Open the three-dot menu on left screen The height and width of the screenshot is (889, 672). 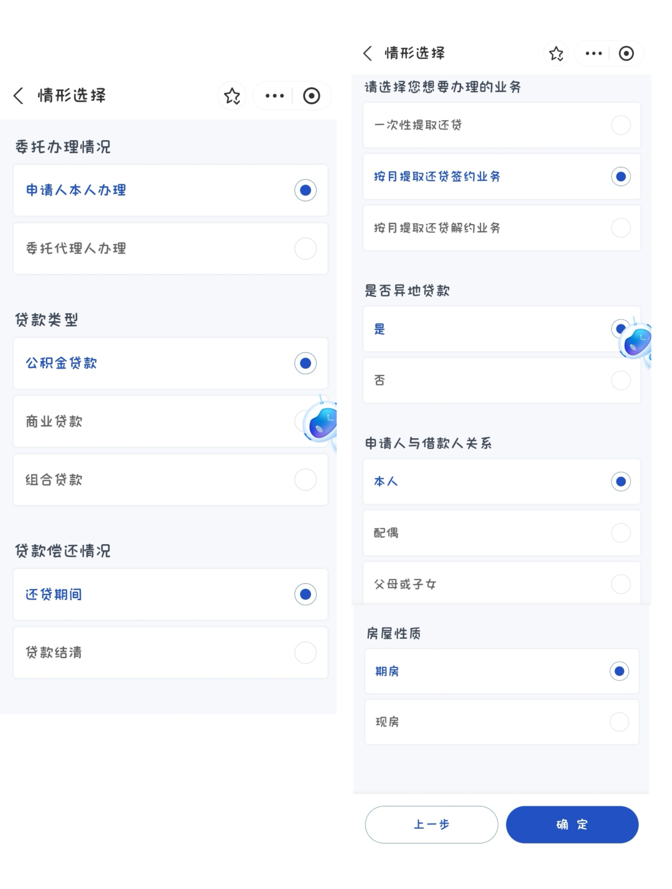click(x=274, y=96)
